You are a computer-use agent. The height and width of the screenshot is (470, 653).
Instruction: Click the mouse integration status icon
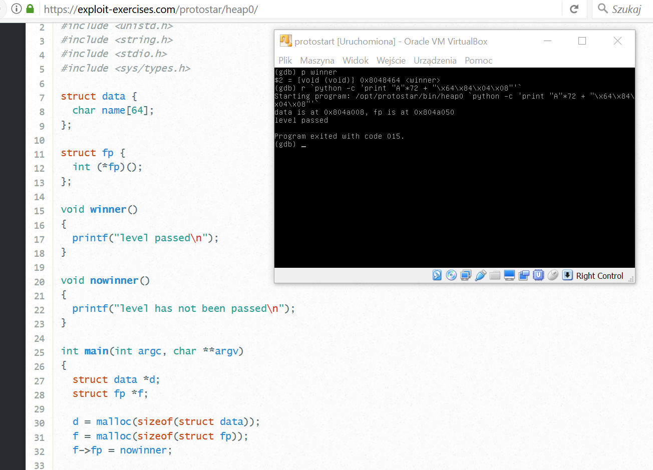point(553,275)
